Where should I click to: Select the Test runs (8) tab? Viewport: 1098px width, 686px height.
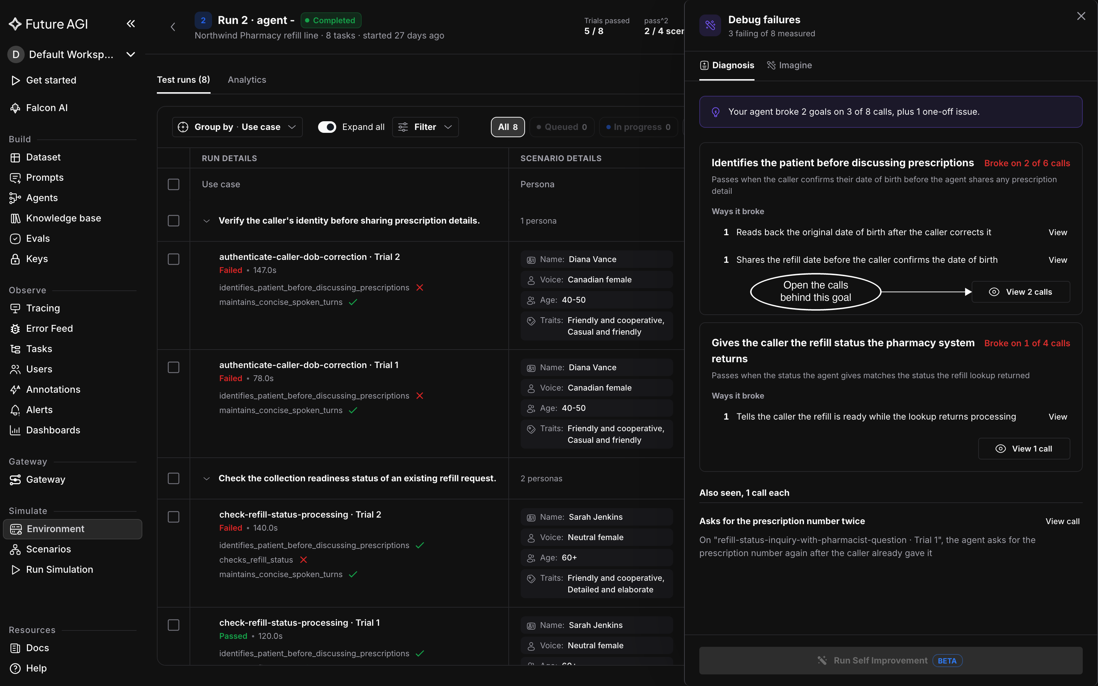[x=183, y=80]
